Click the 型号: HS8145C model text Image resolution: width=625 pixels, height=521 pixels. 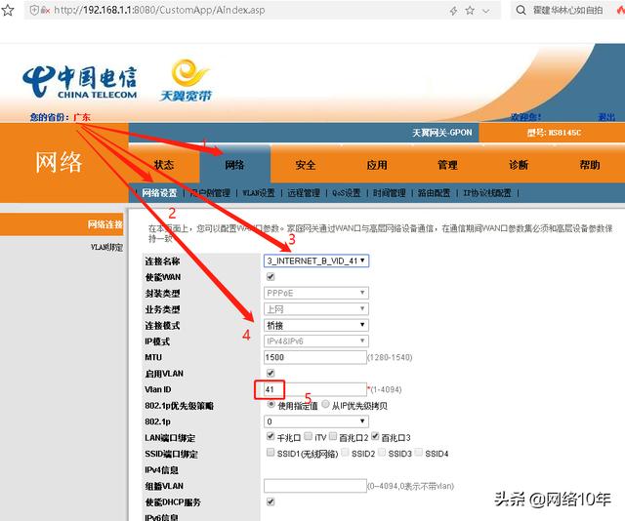pyautogui.click(x=554, y=133)
